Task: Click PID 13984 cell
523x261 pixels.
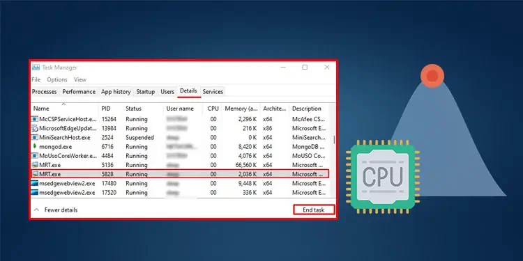Action: click(109, 128)
